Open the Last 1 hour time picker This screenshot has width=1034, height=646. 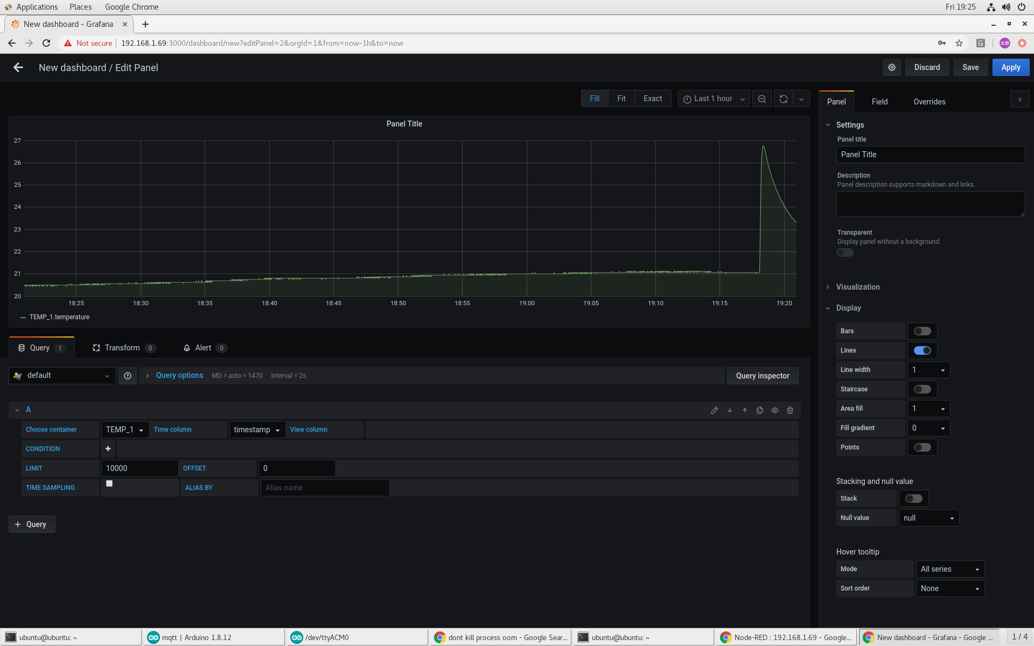713,99
